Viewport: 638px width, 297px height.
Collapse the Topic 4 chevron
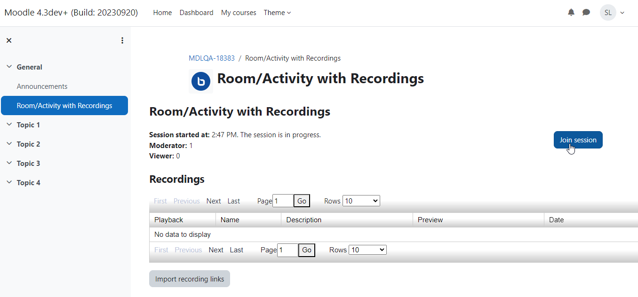[9, 182]
